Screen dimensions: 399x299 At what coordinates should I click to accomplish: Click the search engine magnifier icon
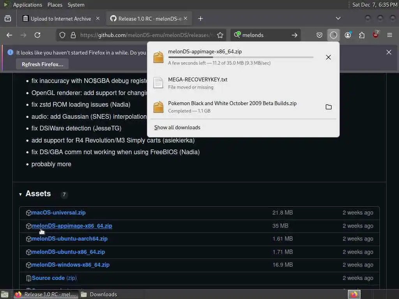tap(237, 35)
